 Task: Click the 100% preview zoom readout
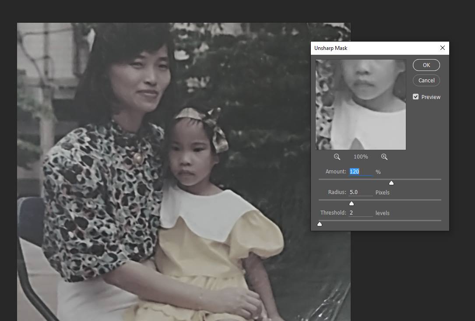point(361,157)
